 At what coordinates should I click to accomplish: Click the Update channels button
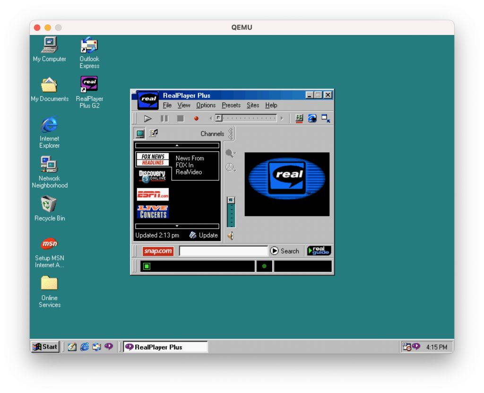point(204,236)
